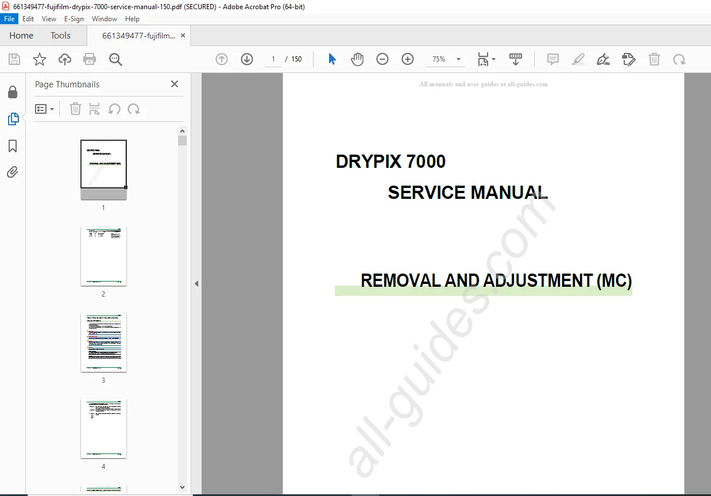This screenshot has height=496, width=711.
Task: Close the Page Thumbnails panel
Action: (x=175, y=84)
